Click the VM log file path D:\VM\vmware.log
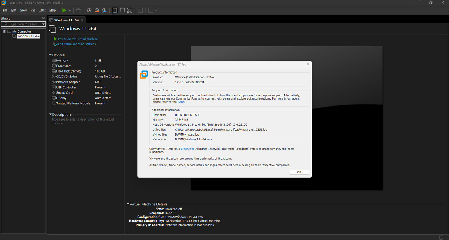The image size is (449, 240). point(187,135)
